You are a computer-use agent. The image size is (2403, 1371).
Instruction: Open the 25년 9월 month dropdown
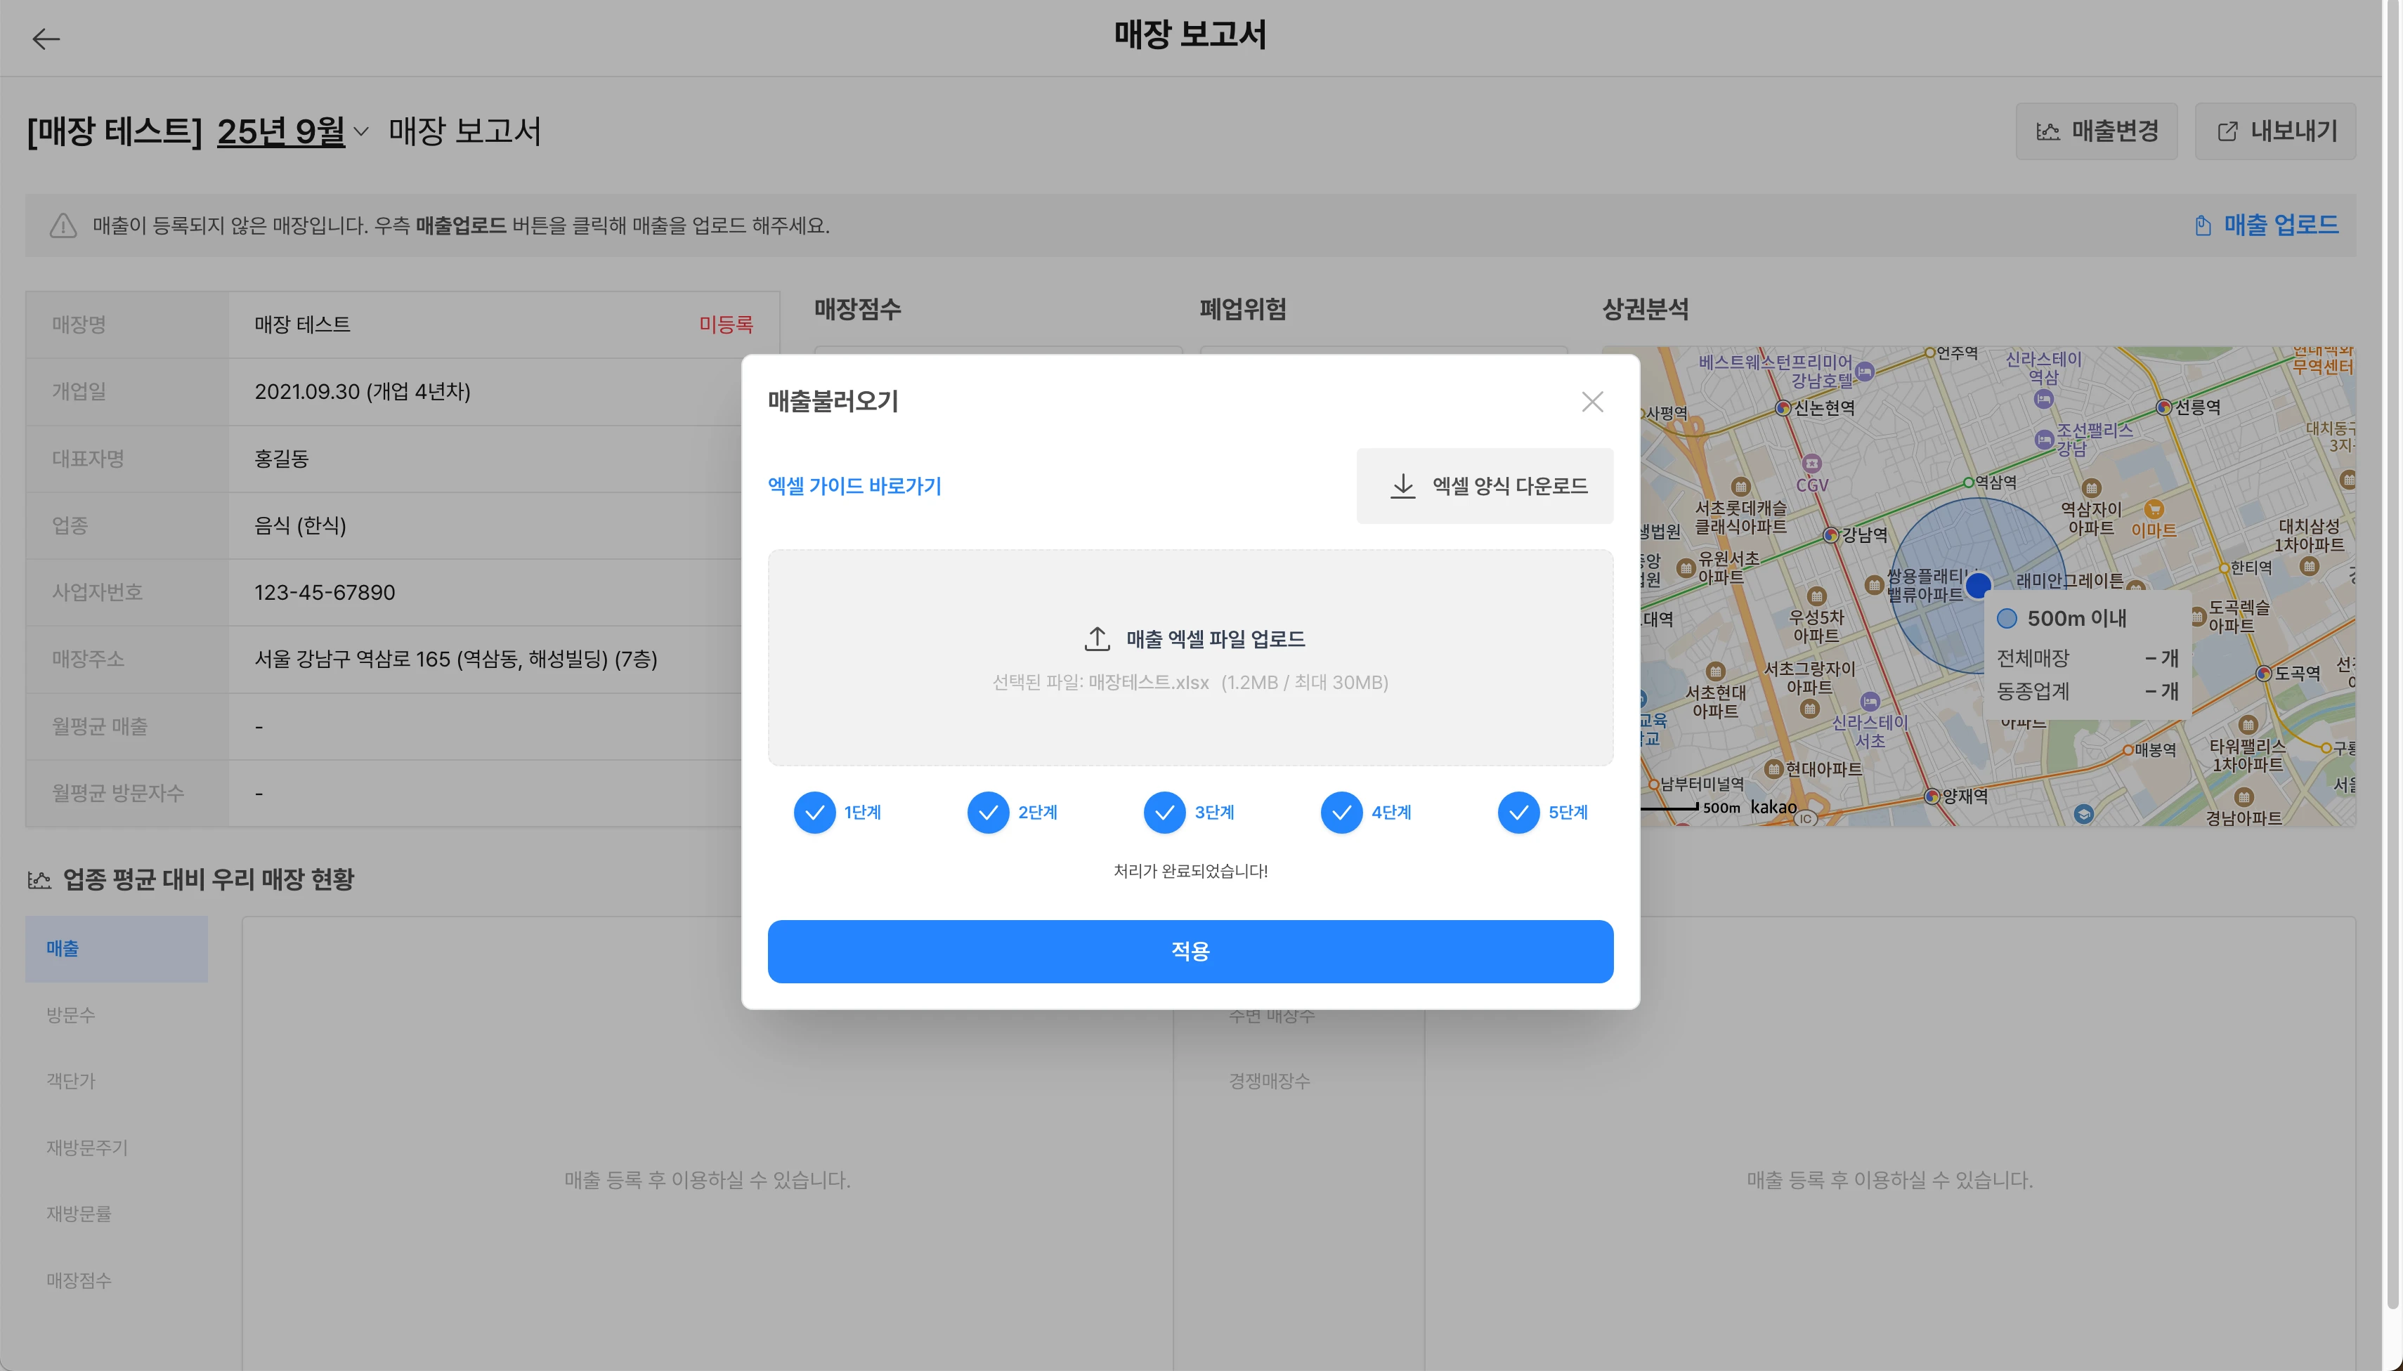point(281,132)
